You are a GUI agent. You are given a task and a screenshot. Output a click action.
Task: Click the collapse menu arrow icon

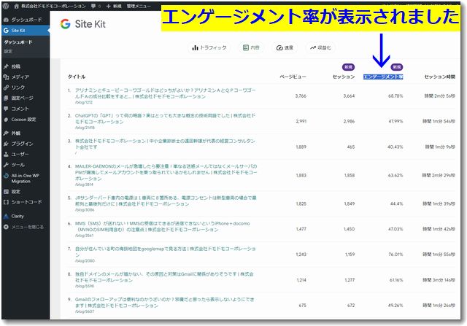(x=6, y=227)
